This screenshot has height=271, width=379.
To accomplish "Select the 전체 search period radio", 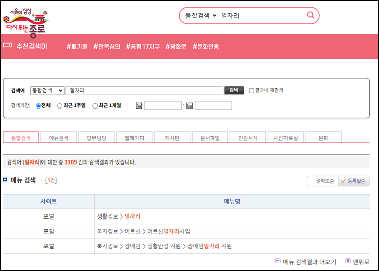I will coord(38,106).
